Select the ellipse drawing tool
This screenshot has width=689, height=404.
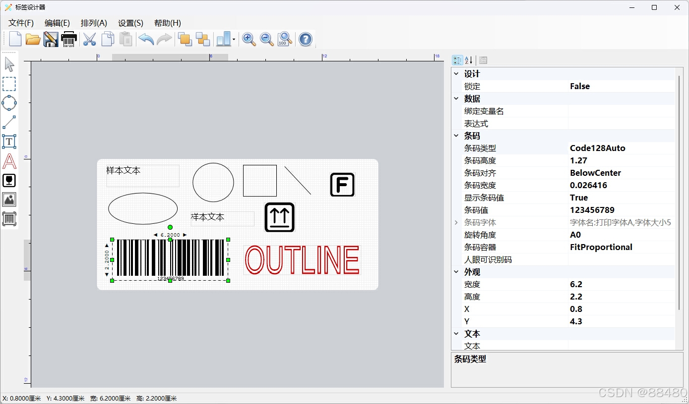[9, 103]
